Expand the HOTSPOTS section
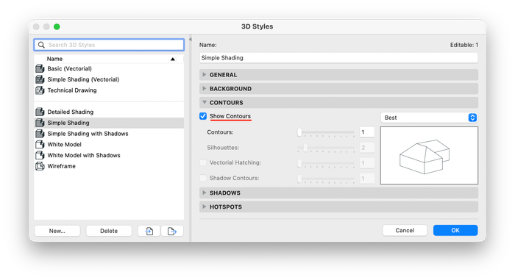This screenshot has height=280, width=515. coord(338,207)
